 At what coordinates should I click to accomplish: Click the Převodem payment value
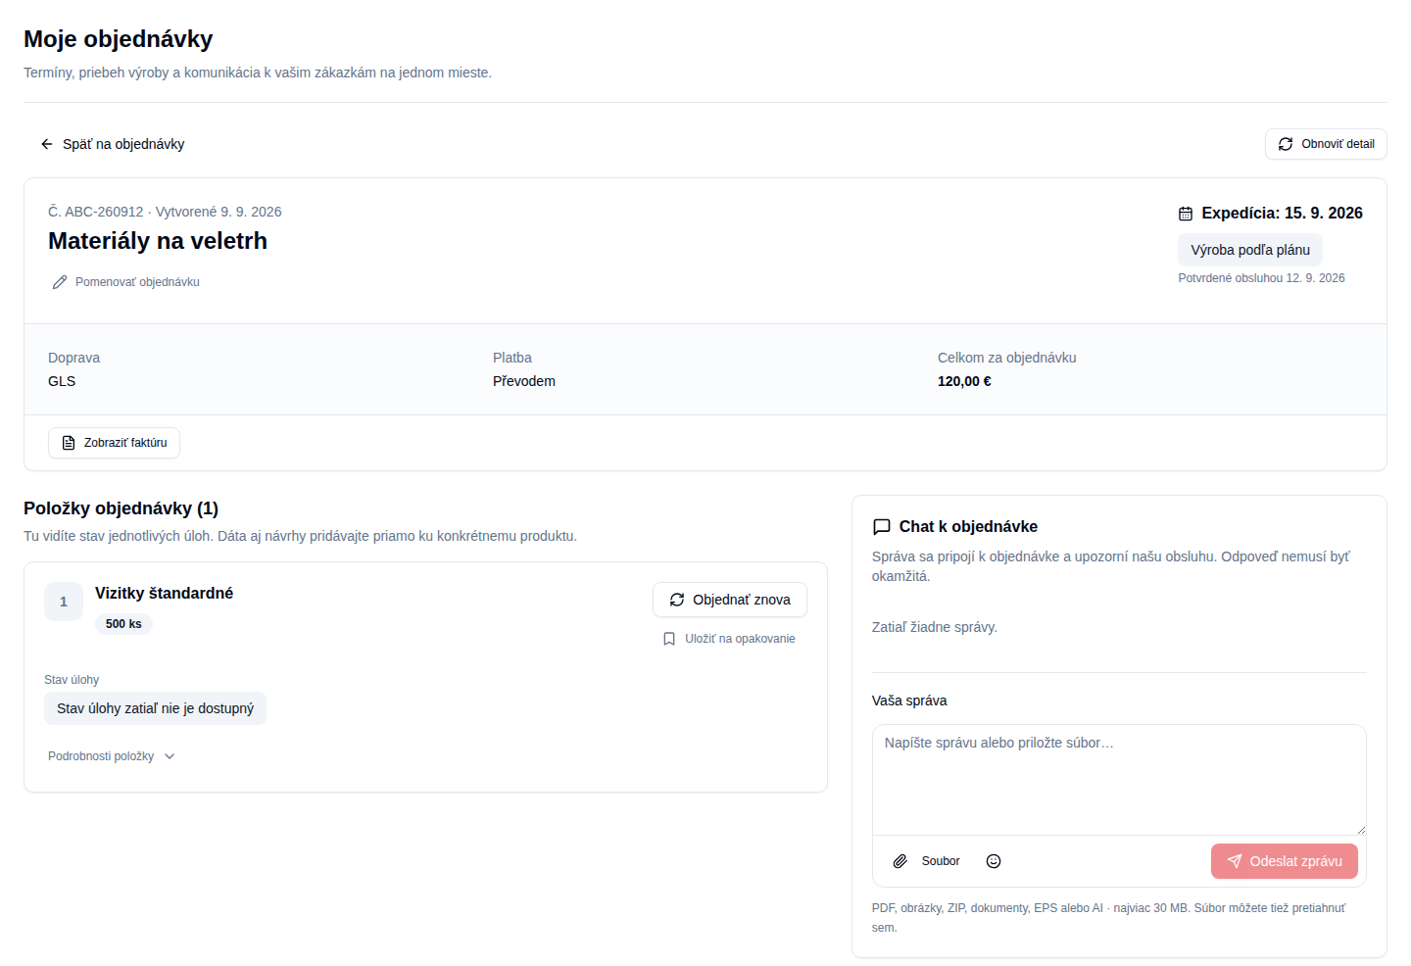[524, 381]
